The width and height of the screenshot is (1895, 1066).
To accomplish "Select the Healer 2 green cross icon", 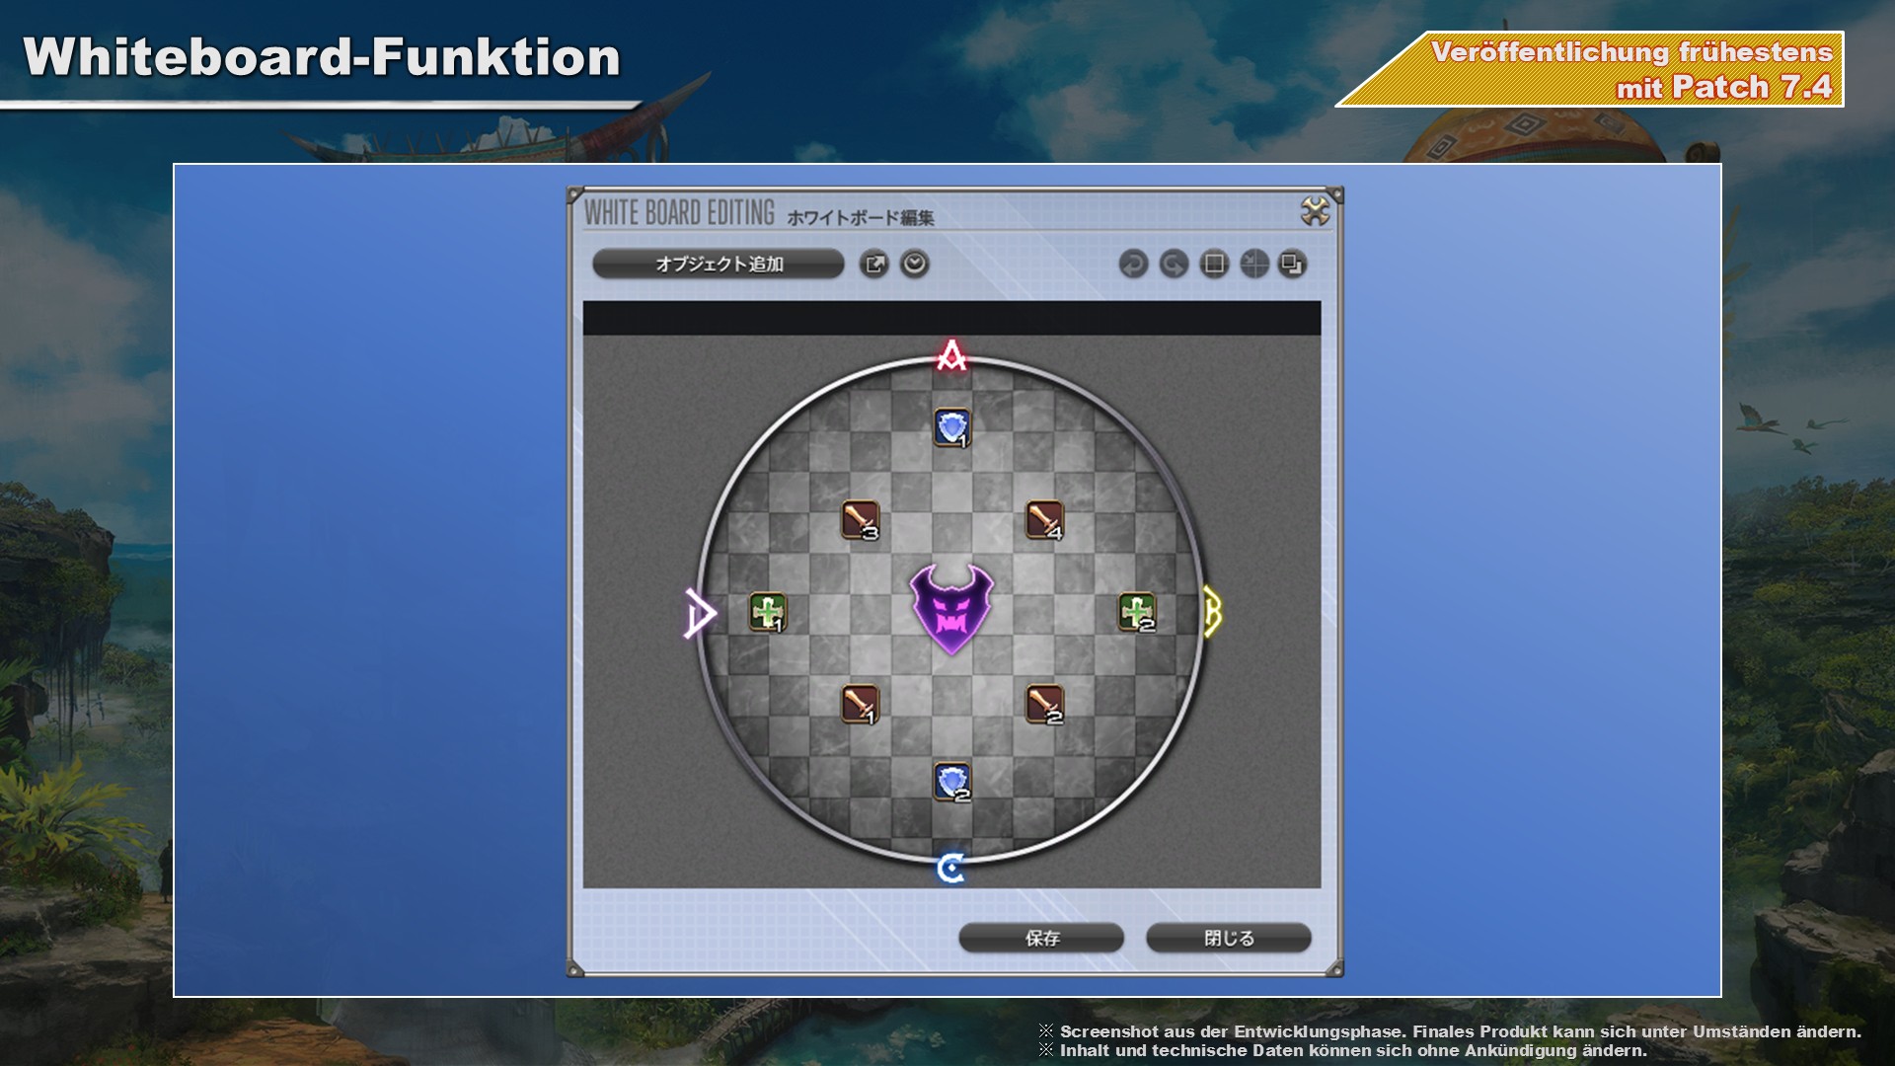I will [x=1136, y=612].
